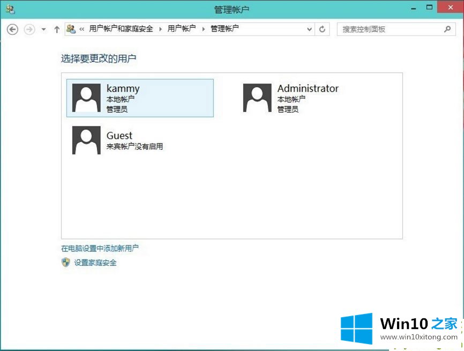The width and height of the screenshot is (464, 351).
Task: Refresh the control panel page
Action: click(x=322, y=29)
